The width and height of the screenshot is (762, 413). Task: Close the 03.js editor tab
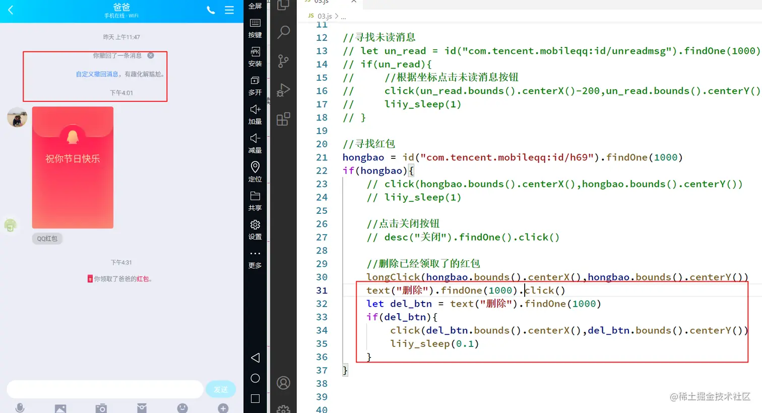click(x=354, y=2)
